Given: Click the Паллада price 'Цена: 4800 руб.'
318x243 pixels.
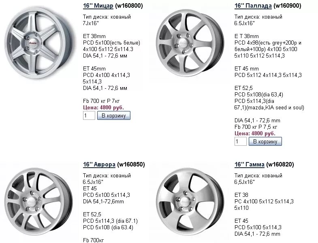Looking at the screenshot, I should pyautogui.click(x=255, y=134).
